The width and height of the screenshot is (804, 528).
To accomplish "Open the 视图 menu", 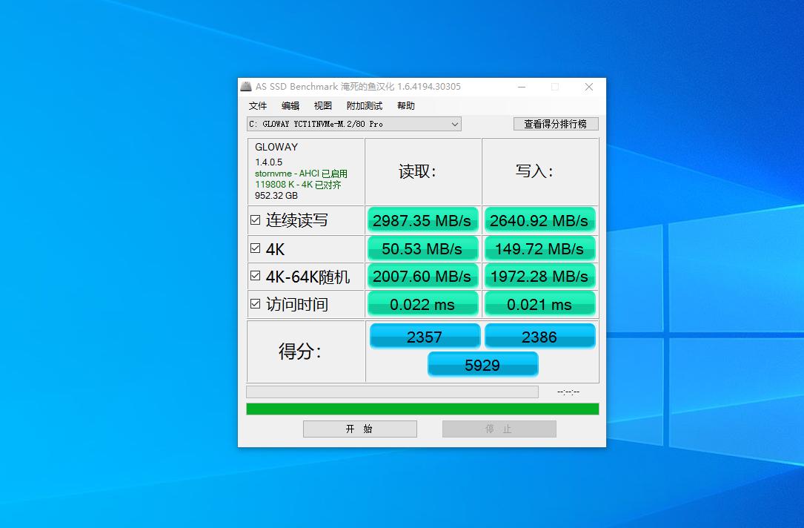I will [322, 105].
